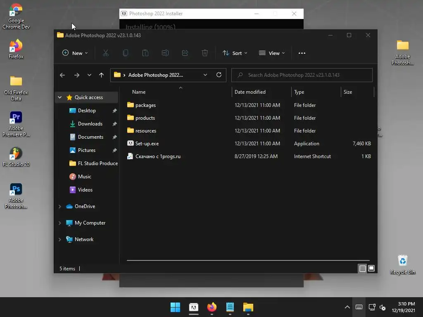Screen dimensions: 423x317
Task: Open the Windows Start menu
Action: [175, 307]
